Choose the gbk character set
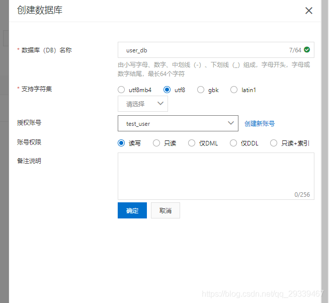Image resolution: width=329 pixels, height=303 pixels. (x=201, y=90)
